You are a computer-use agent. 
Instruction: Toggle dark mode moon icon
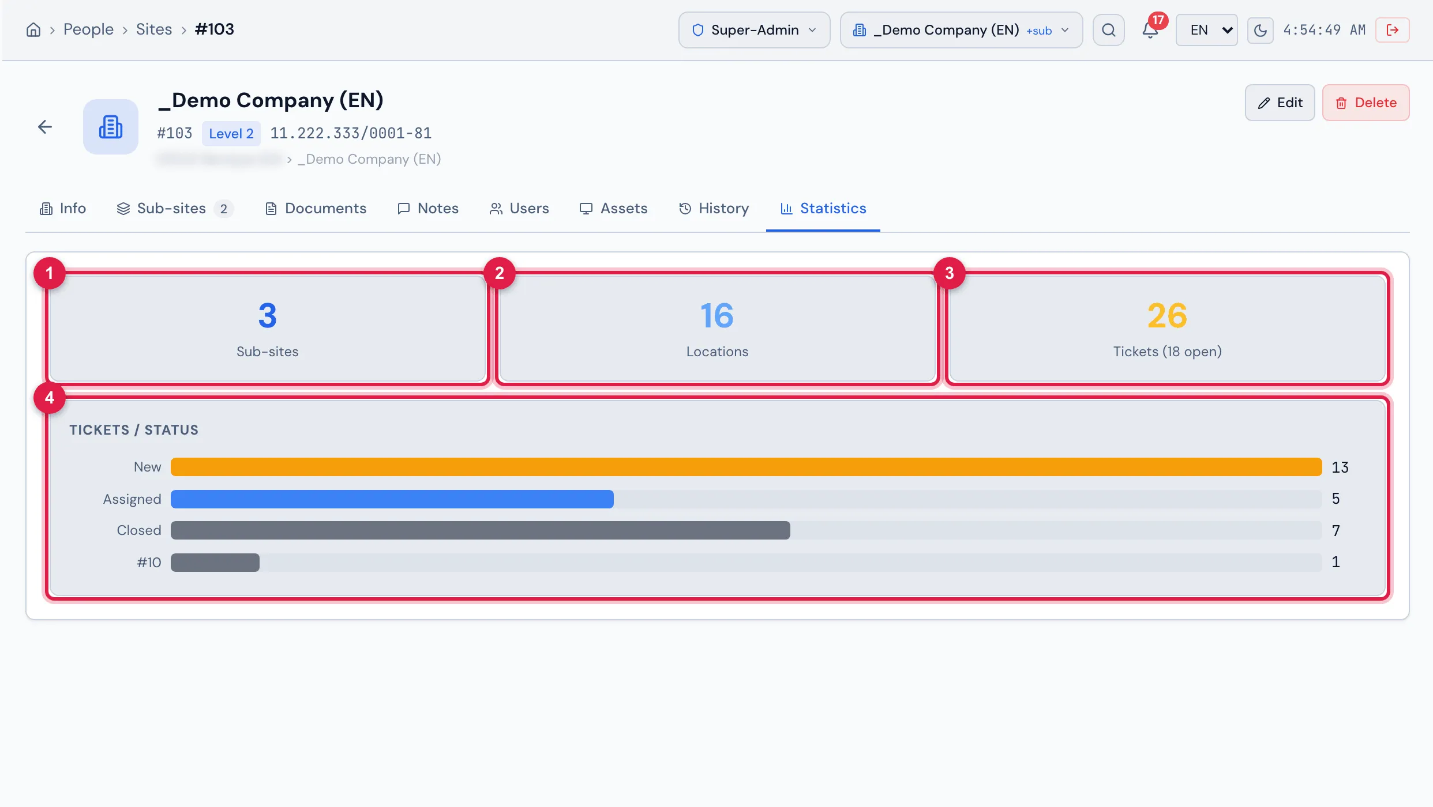[x=1260, y=30]
